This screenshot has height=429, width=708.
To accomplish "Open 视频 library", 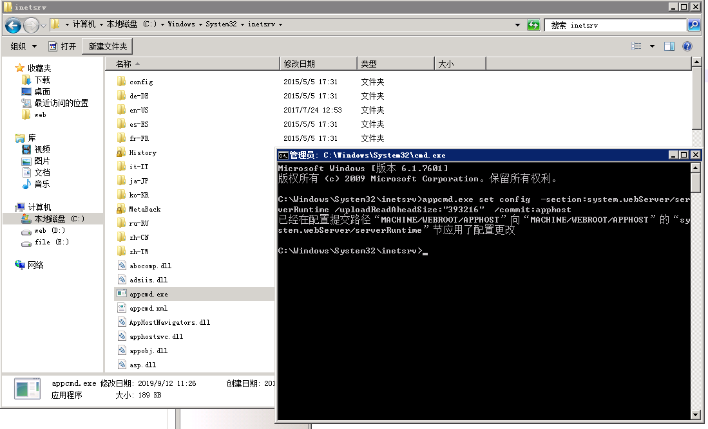I will click(36, 150).
